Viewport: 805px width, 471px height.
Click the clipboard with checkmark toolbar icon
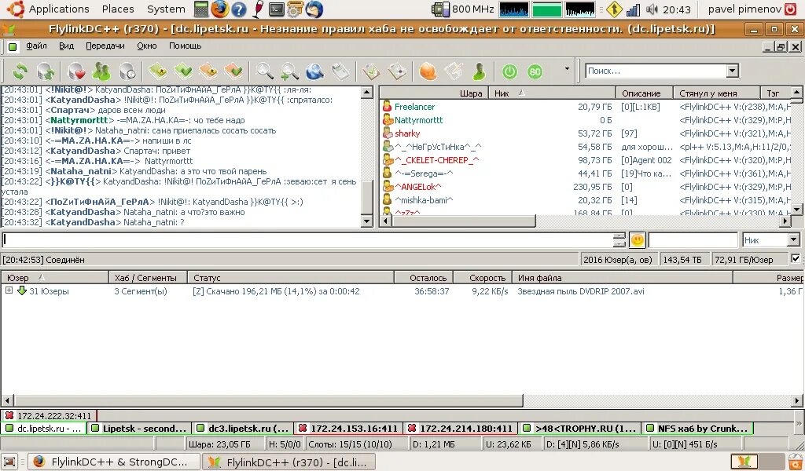pyautogui.click(x=371, y=71)
